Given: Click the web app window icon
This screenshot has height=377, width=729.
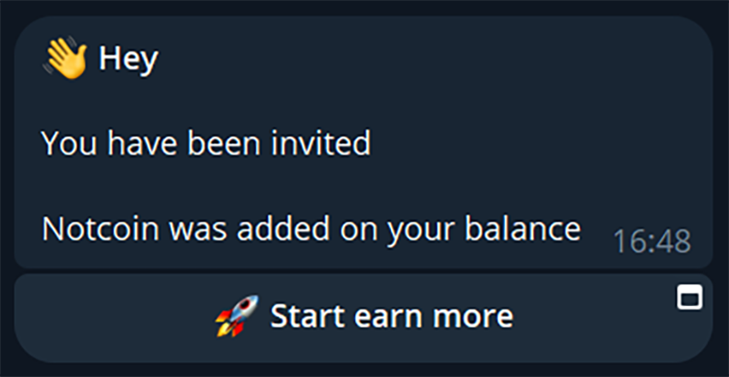Looking at the screenshot, I should (690, 298).
